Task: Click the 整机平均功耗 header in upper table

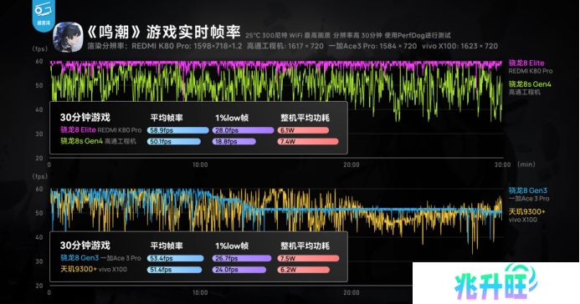Action: 305,118
